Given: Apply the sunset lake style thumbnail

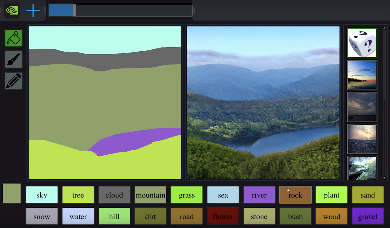Looking at the screenshot, I should [362, 75].
